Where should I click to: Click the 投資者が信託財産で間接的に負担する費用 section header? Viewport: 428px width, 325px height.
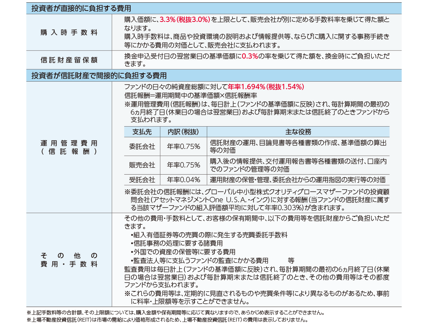99,76
